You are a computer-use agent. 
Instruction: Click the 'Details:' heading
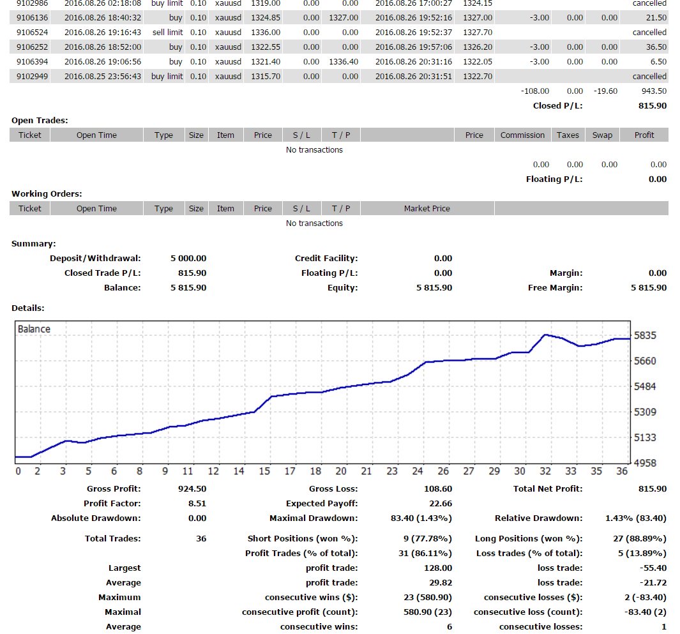pyautogui.click(x=27, y=309)
